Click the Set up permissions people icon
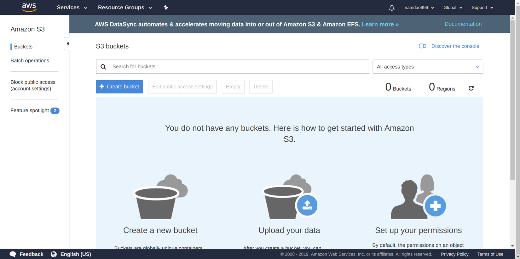This screenshot has width=520, height=259. (418, 197)
